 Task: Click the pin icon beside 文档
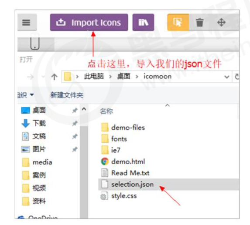point(75,136)
